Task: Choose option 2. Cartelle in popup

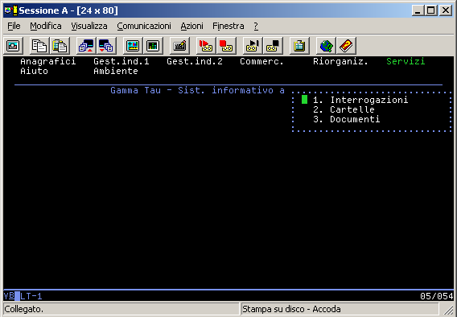Action: point(344,109)
